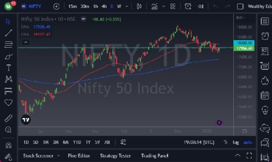This screenshot has height=162, width=272.
Task: Open the Indicators menu
Action: (154, 6)
